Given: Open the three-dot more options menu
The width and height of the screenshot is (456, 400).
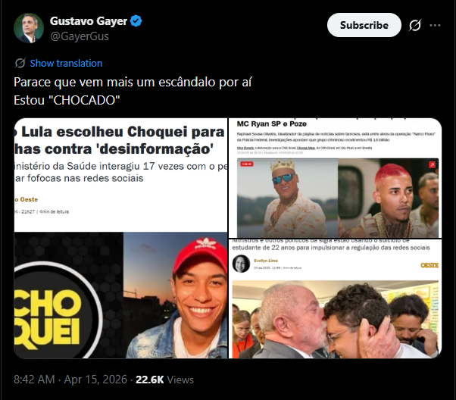Looking at the screenshot, I should click(x=435, y=25).
